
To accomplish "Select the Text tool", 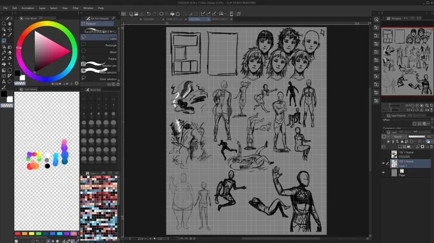I will tap(4, 82).
